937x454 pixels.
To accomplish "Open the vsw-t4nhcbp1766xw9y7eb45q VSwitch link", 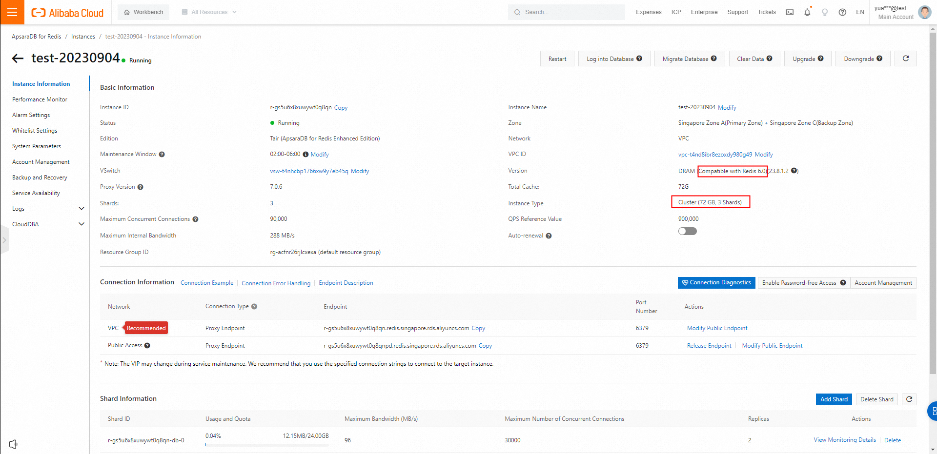I will click(x=309, y=171).
